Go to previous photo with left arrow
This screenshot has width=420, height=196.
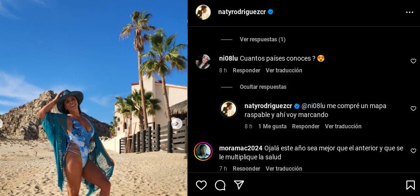[1, 124]
